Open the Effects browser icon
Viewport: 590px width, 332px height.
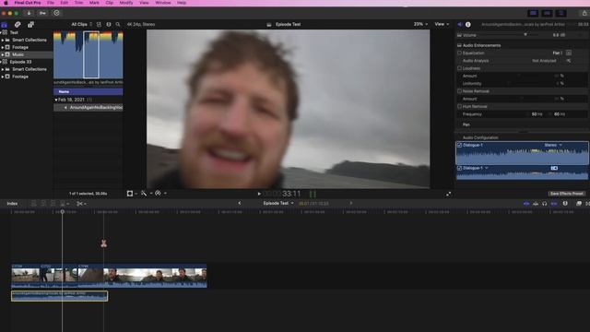click(x=579, y=204)
